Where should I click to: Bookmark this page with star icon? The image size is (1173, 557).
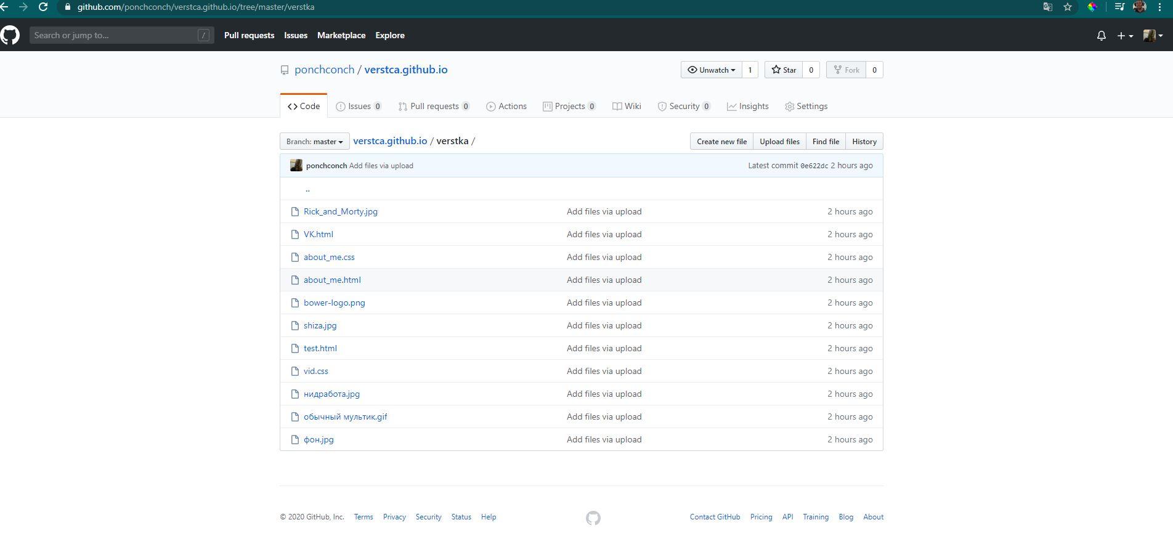(x=1068, y=7)
